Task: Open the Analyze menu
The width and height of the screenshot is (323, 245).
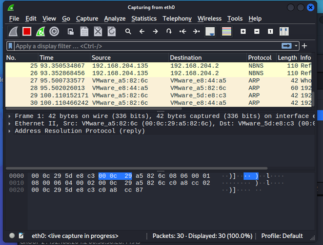Action: coord(115,19)
